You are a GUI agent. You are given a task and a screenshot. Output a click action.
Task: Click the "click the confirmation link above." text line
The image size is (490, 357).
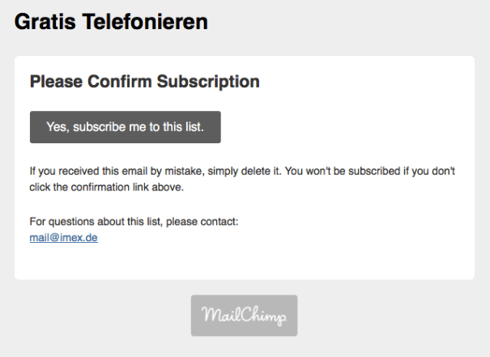coord(107,188)
